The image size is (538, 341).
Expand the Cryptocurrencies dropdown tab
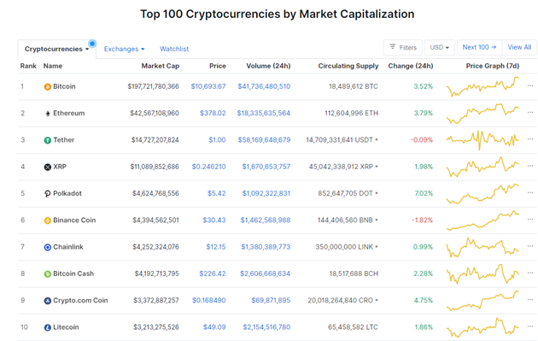pos(57,49)
